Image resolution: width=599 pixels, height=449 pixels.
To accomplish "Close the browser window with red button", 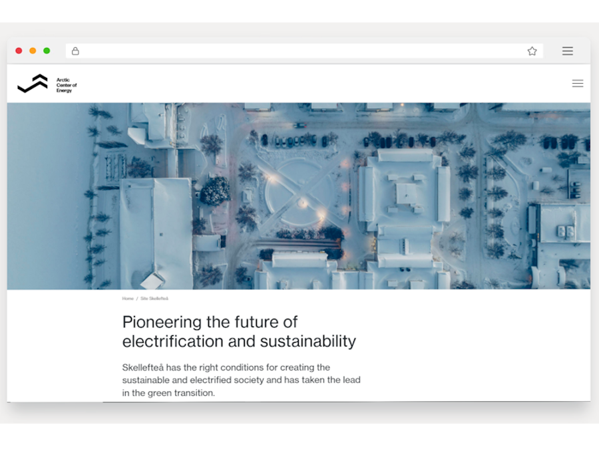I will [x=19, y=51].
